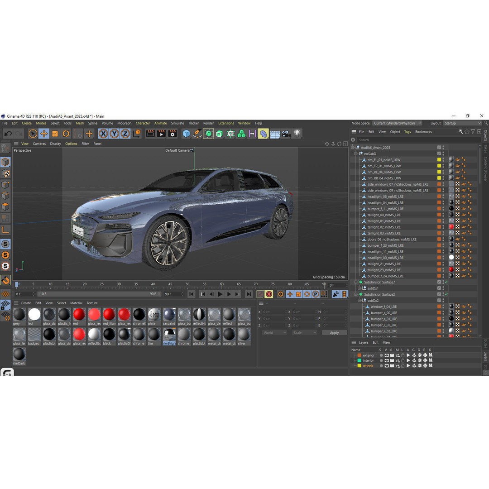Collapse the subDx2 group
Image resolution: width=489 pixels, height=489 pixels.
click(x=359, y=301)
